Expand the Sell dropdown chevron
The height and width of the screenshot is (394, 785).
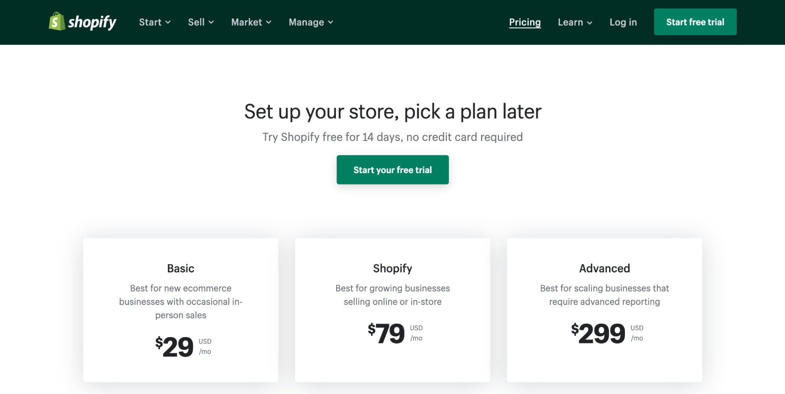point(211,22)
